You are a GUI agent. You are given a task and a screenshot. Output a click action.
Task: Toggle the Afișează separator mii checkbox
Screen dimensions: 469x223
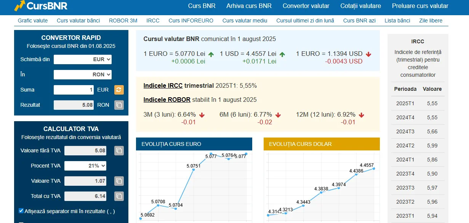(21, 211)
